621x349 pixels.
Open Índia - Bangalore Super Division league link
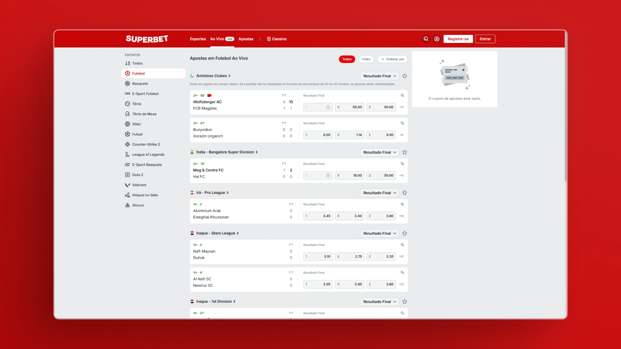pos(227,152)
